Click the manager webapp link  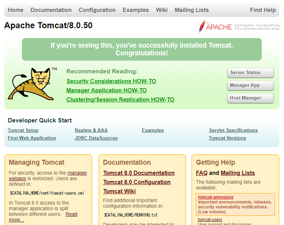click(x=77, y=173)
